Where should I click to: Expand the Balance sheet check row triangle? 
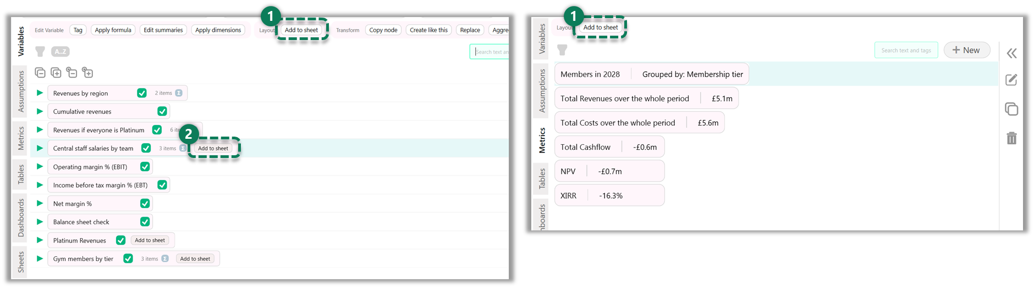point(40,222)
